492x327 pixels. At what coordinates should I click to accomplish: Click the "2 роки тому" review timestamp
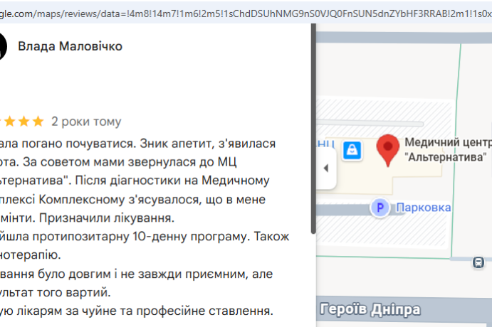[x=86, y=122]
